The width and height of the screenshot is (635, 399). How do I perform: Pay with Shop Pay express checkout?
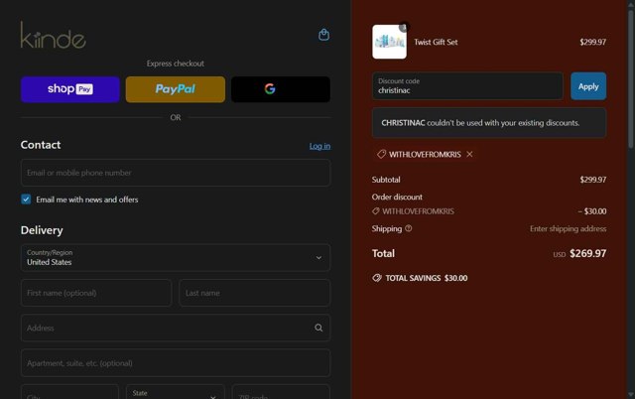[70, 89]
